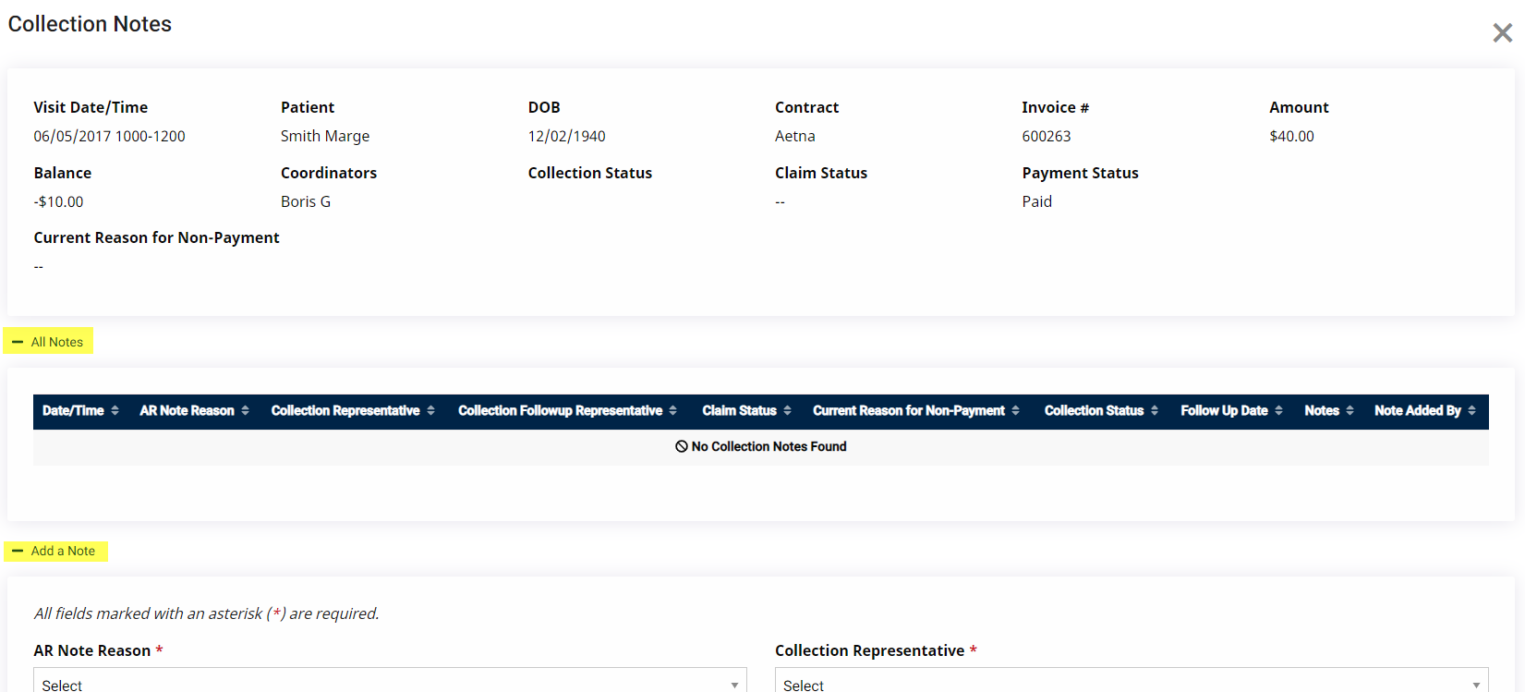Open the AR Note Reason dropdown
Image resolution: width=1525 pixels, height=692 pixels.
pyautogui.click(x=390, y=683)
